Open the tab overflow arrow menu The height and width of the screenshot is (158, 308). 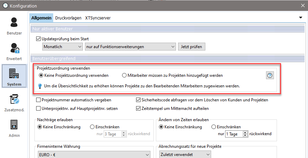(x=300, y=17)
